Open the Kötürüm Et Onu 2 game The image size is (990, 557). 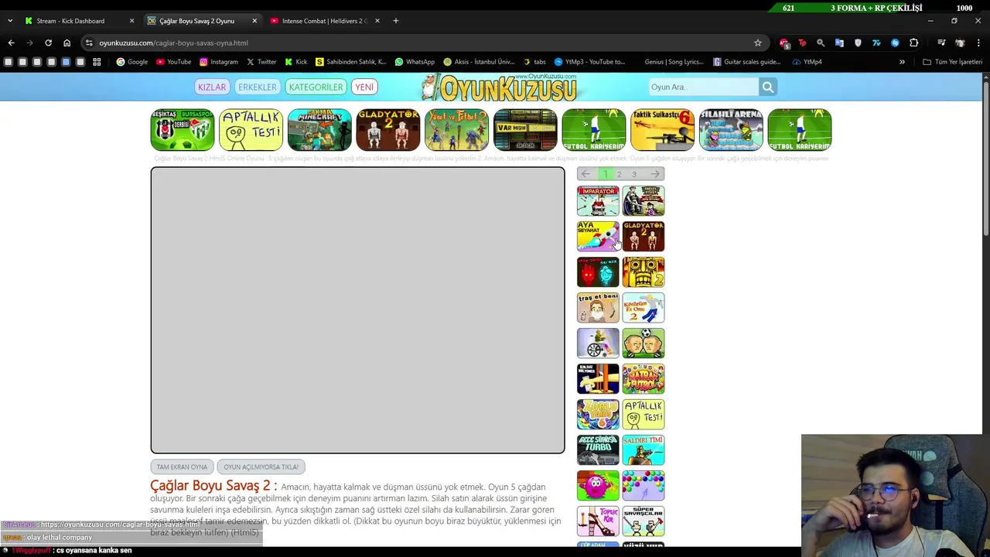[643, 308]
